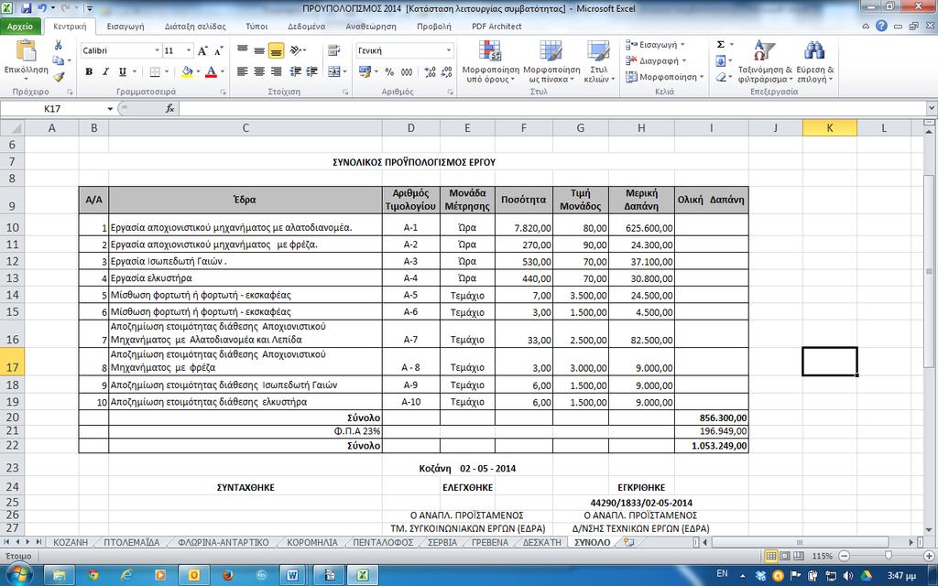Click the cell borders icon

155,71
